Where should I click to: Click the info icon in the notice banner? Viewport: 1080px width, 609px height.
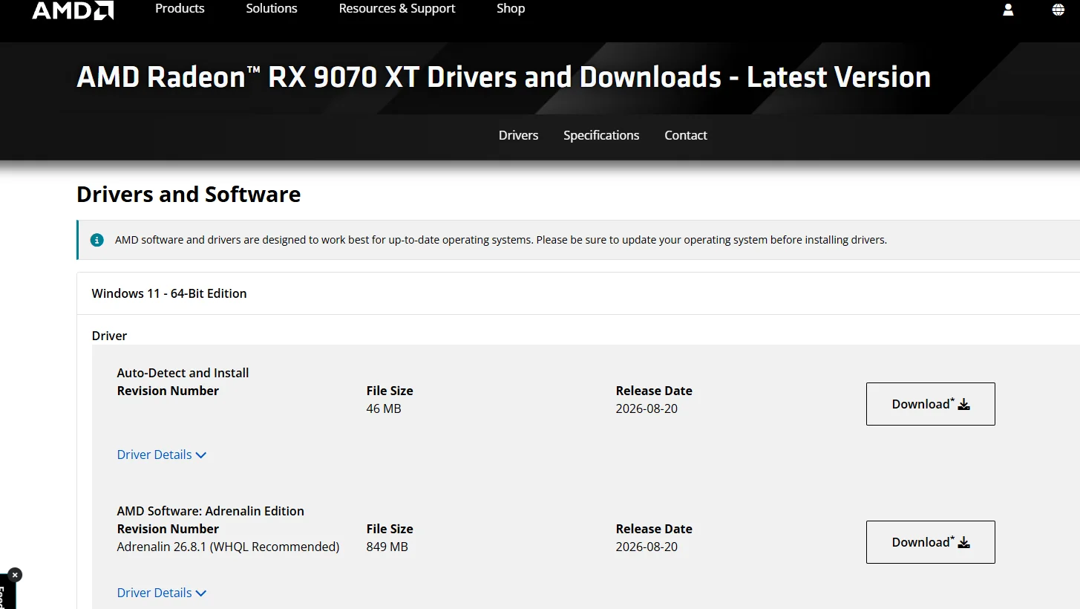click(97, 240)
